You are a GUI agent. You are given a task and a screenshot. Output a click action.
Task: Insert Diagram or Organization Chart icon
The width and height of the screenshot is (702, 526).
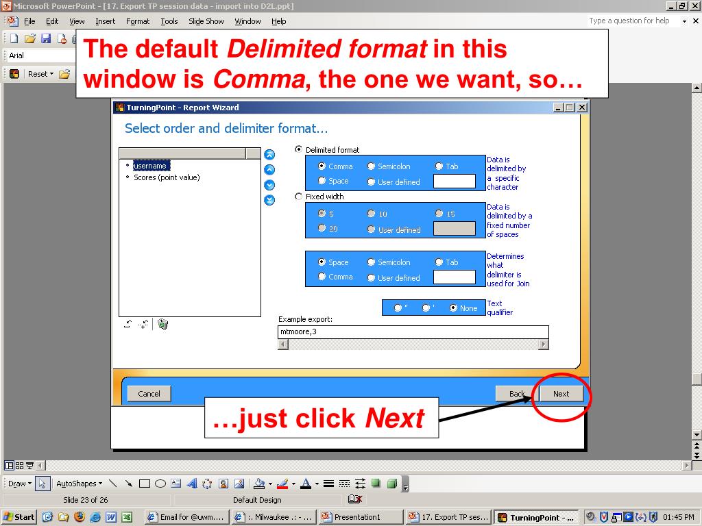point(207,484)
